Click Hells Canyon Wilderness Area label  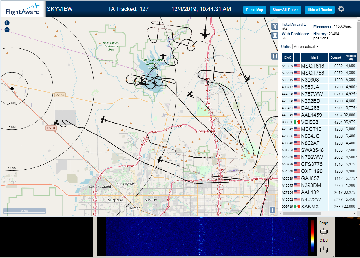tap(111, 46)
